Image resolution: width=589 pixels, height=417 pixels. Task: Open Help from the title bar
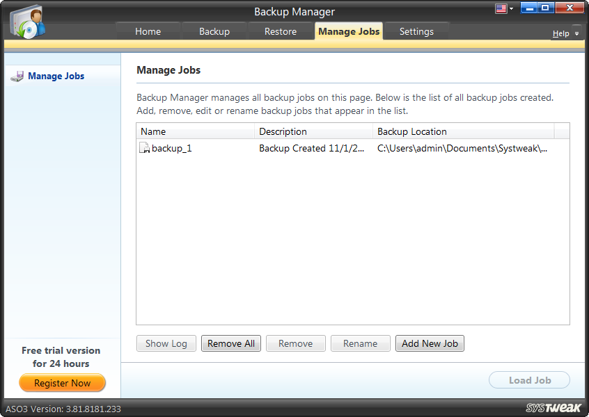[x=563, y=33]
